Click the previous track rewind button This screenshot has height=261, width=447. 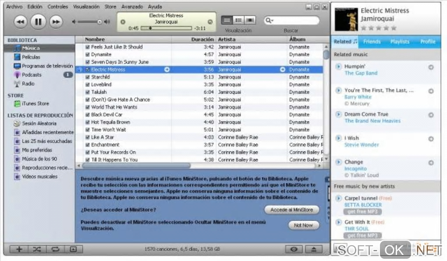click(20, 21)
